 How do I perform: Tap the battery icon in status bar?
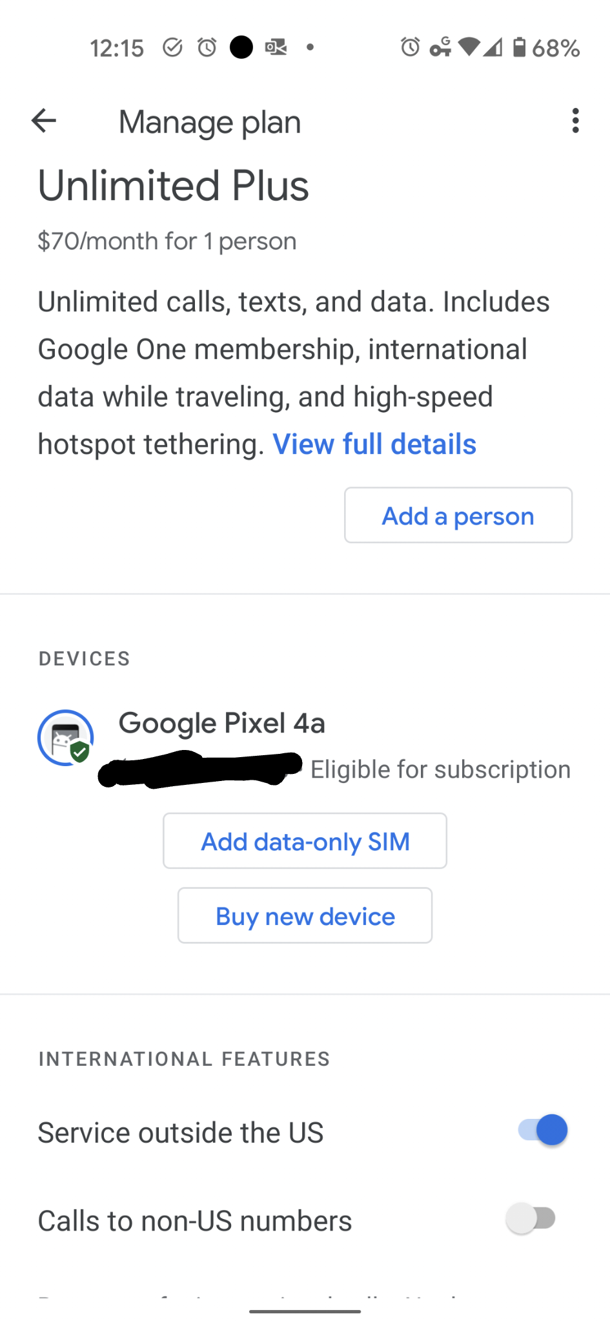(519, 47)
